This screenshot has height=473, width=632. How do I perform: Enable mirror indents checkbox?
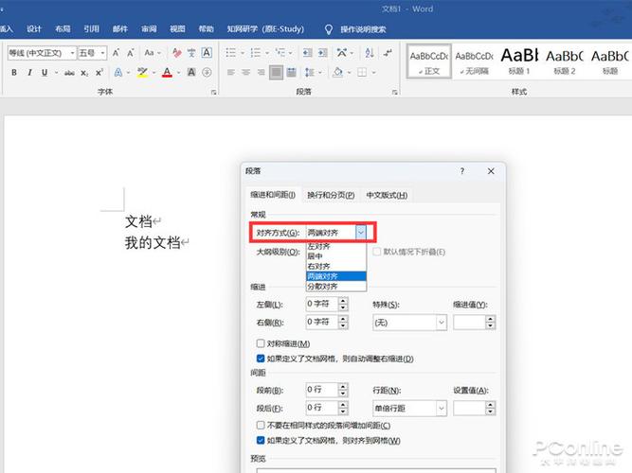[x=261, y=343]
